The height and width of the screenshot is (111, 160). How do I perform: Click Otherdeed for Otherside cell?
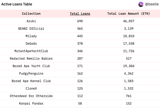pos(31,96)
